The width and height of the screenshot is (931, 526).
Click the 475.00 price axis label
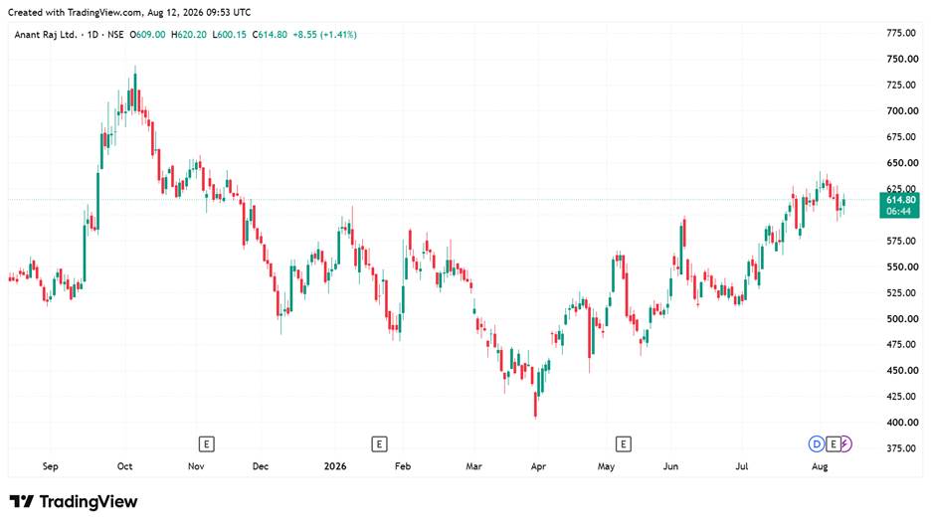pos(901,344)
